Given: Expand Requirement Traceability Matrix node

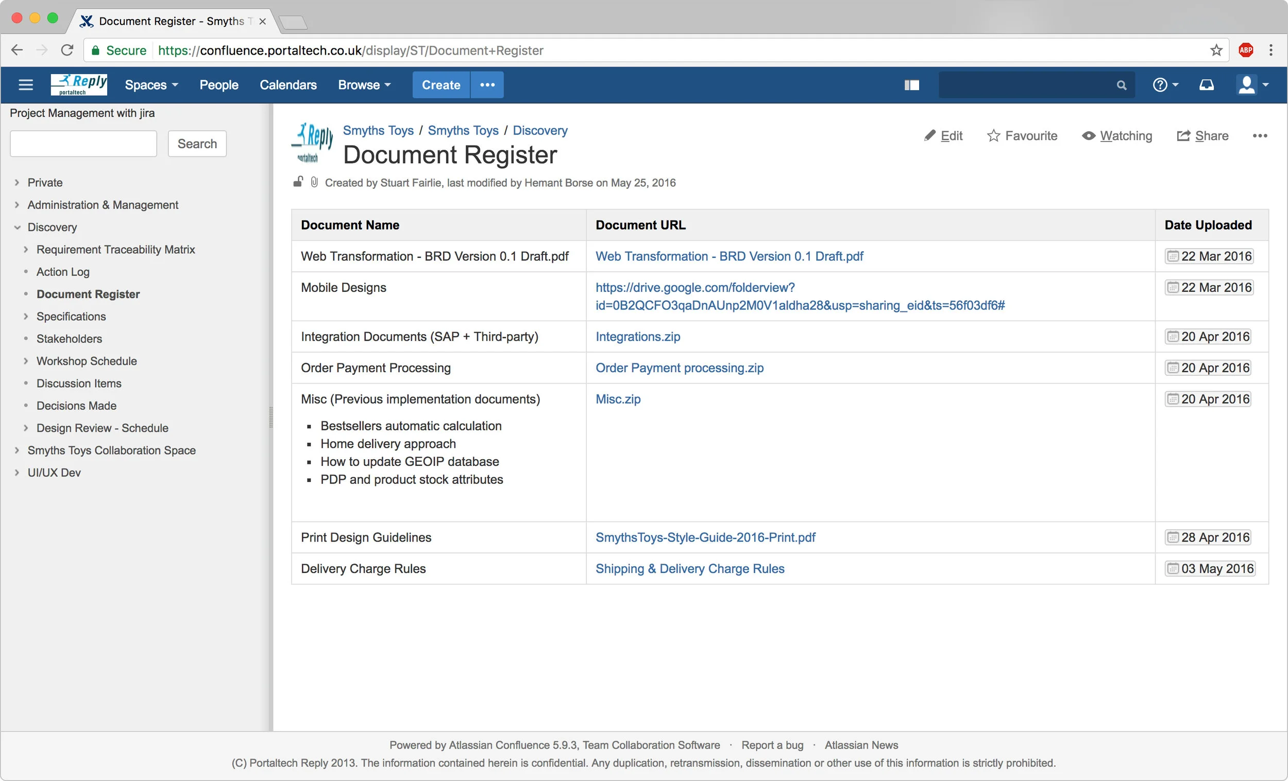Looking at the screenshot, I should point(26,249).
